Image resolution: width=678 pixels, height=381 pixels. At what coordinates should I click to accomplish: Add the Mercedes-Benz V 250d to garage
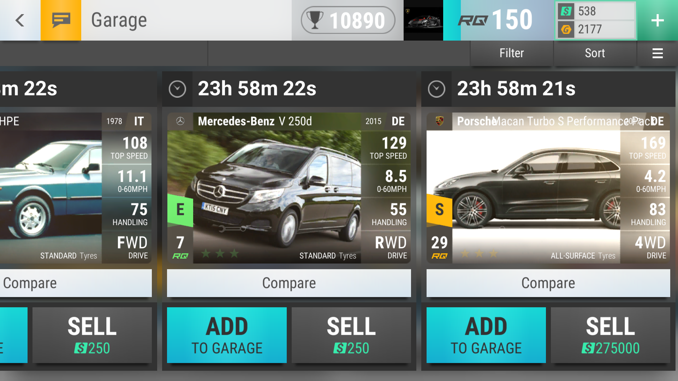tap(227, 335)
